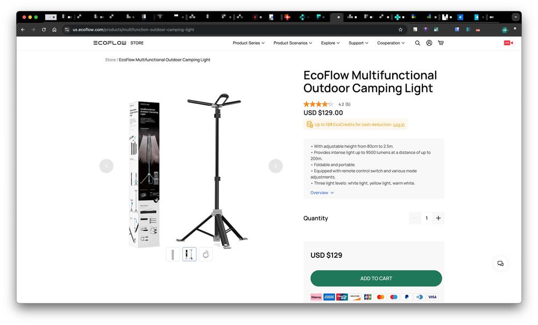
Task: Show the next product image
Action: pos(275,166)
